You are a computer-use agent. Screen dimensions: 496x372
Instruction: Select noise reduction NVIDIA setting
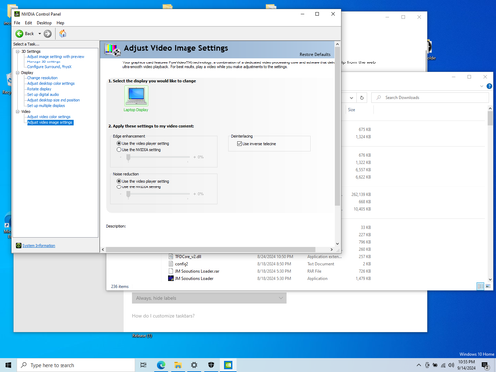coord(119,187)
